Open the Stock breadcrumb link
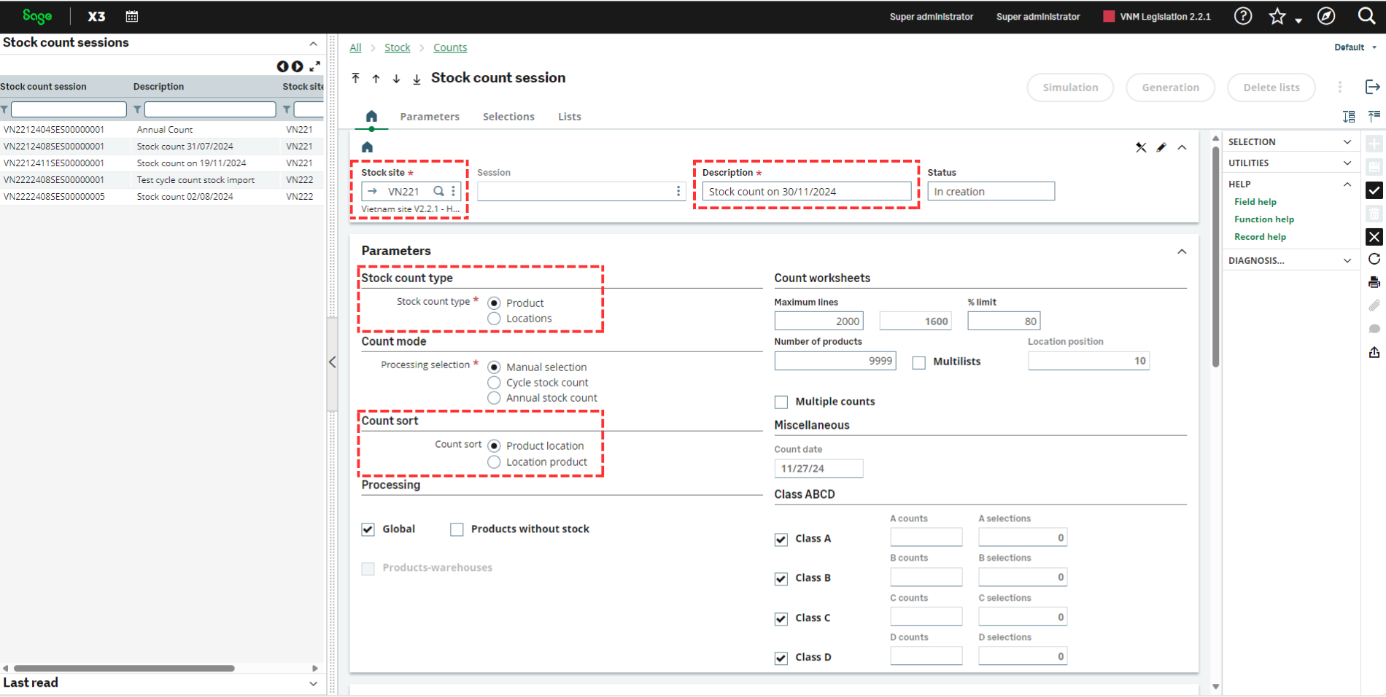This screenshot has width=1386, height=697. click(398, 47)
